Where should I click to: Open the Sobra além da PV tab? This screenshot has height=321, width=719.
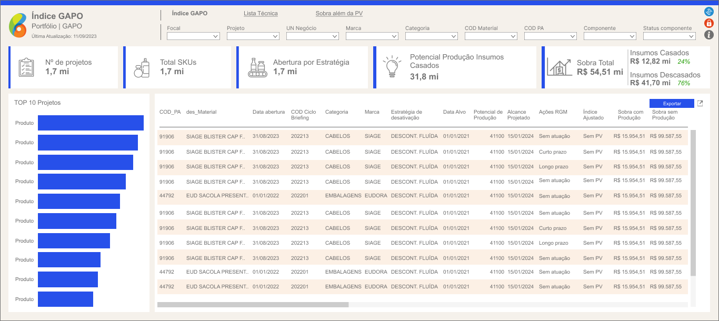(x=339, y=13)
